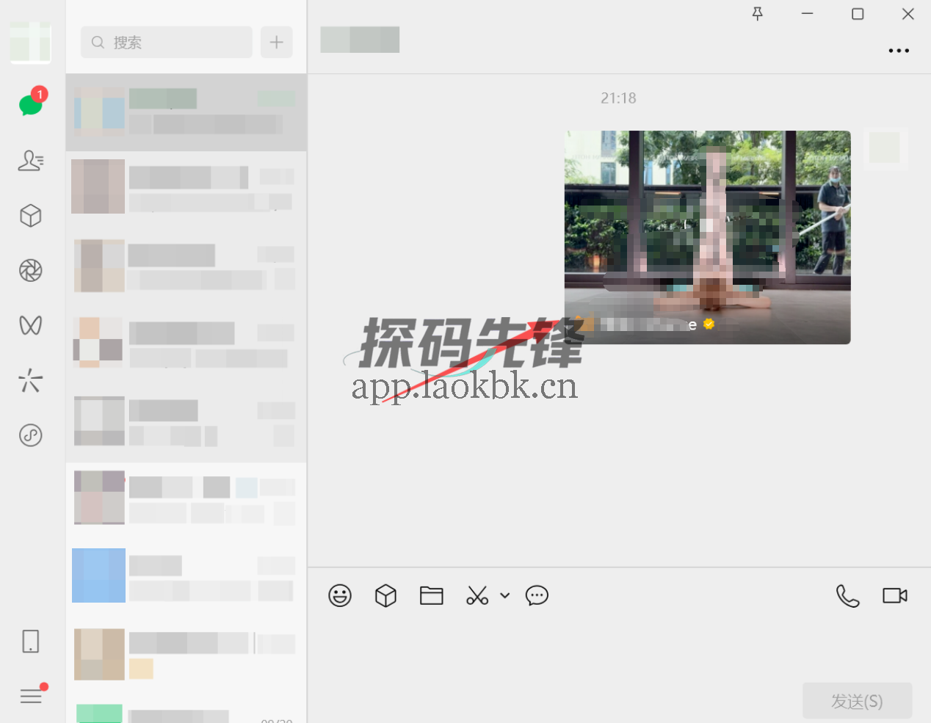The height and width of the screenshot is (723, 931).
Task: Open the hamburger settings menu with red dot
Action: point(30,695)
